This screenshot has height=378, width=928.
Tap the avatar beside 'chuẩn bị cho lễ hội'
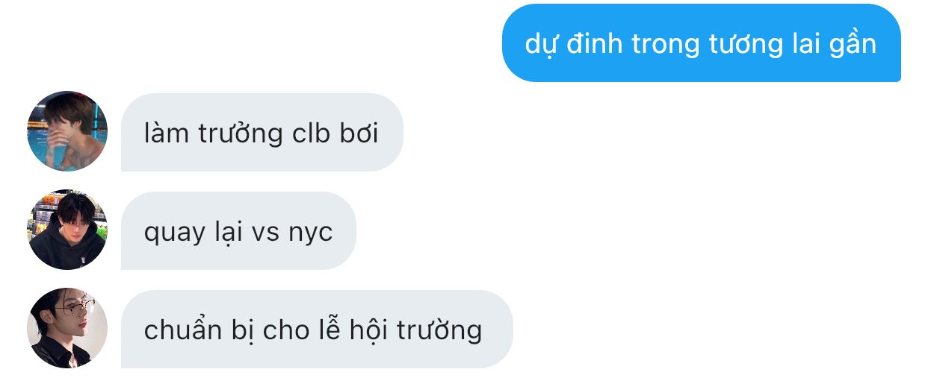point(67,328)
